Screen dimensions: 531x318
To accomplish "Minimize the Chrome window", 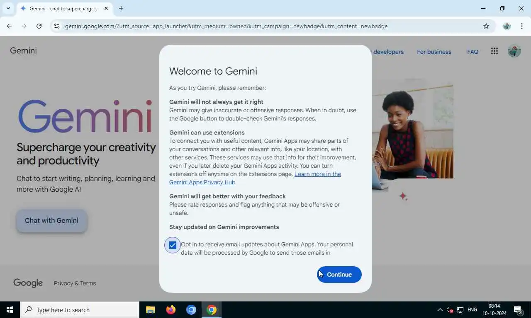I will pos(483,8).
